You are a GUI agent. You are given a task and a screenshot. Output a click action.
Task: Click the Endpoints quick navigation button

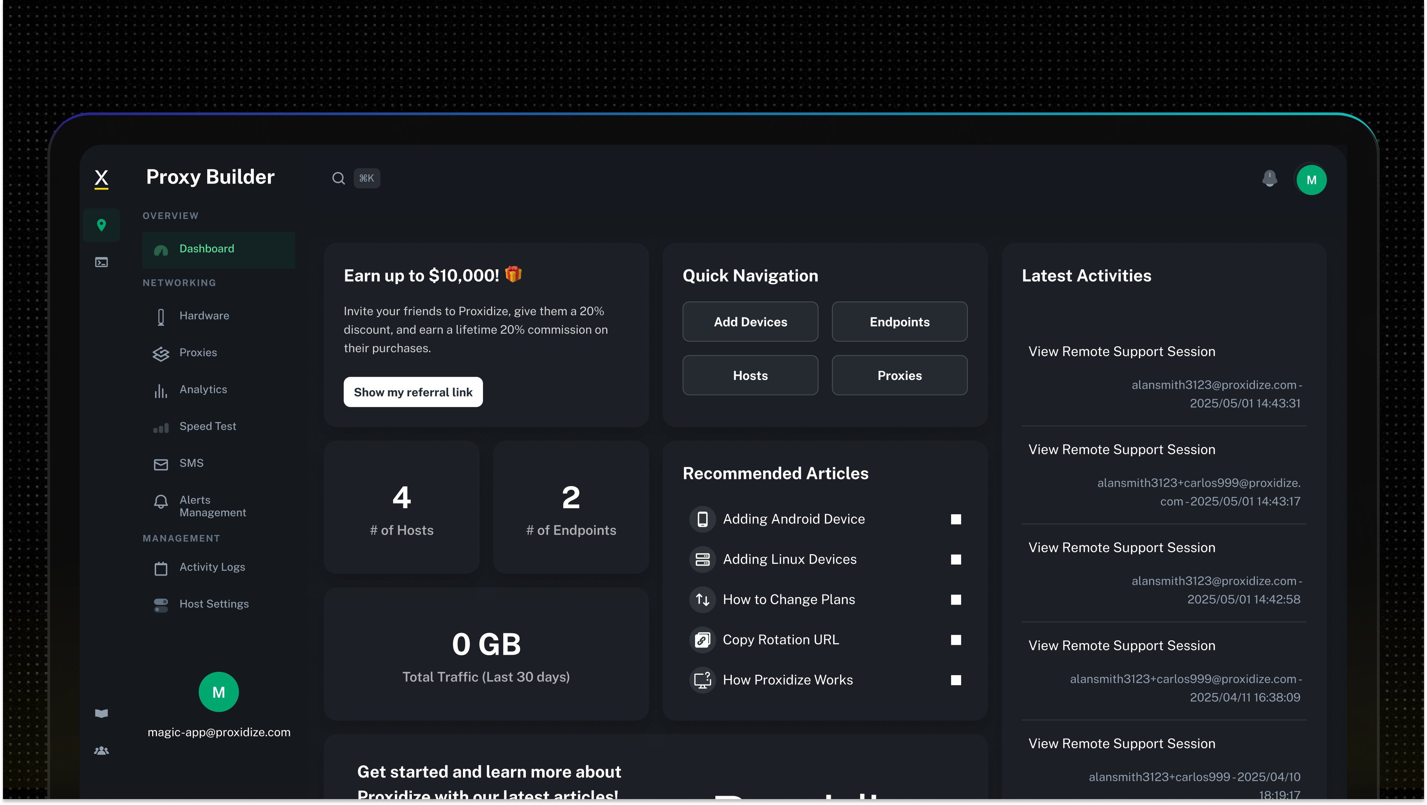click(x=899, y=322)
